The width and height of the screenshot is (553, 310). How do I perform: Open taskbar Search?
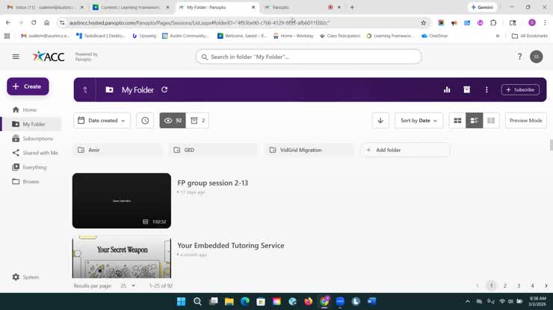pos(197,301)
